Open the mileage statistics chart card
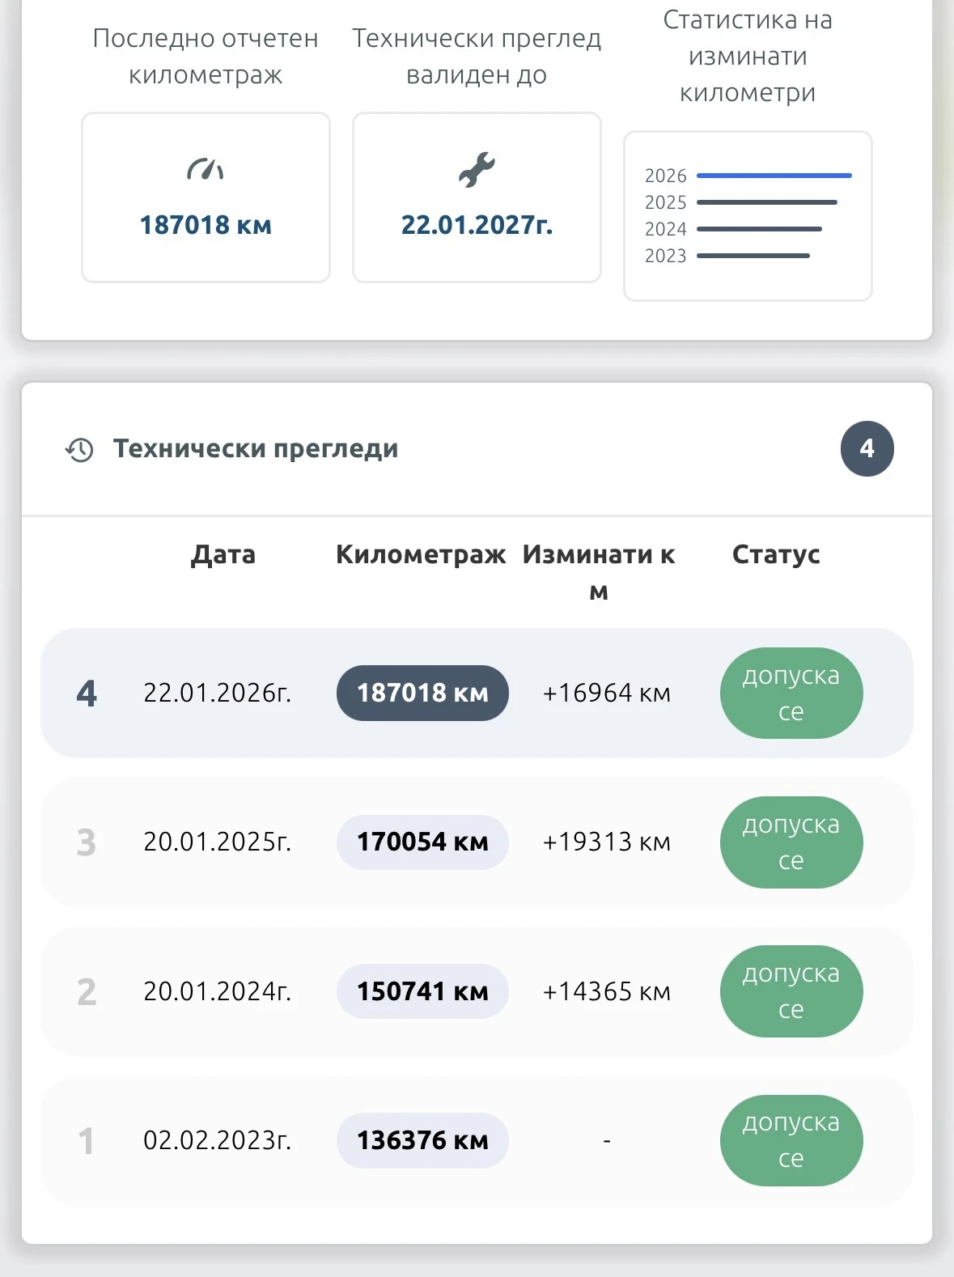Screen dimensions: 954x1277 pyautogui.click(x=748, y=216)
